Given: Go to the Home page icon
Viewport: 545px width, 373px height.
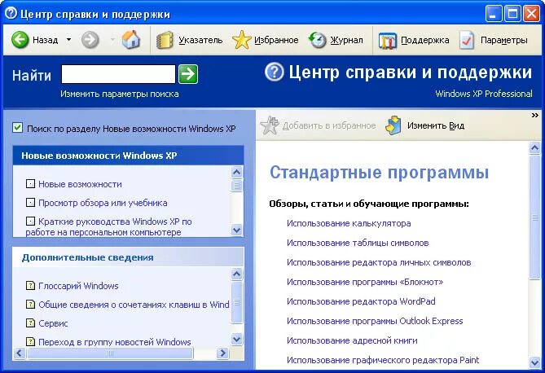Looking at the screenshot, I should point(131,39).
